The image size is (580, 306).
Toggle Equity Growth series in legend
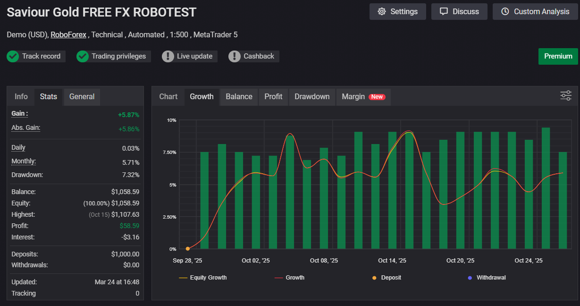[203, 278]
